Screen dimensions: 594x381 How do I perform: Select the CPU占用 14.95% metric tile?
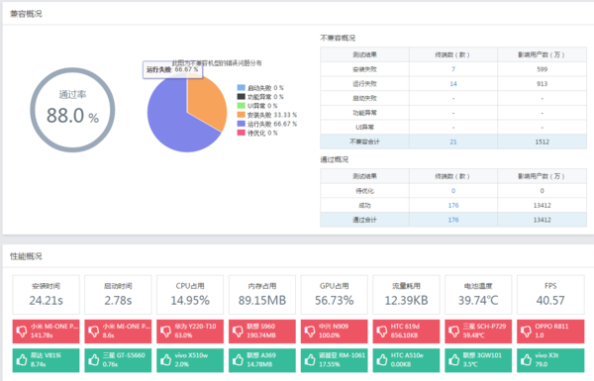[190, 295]
